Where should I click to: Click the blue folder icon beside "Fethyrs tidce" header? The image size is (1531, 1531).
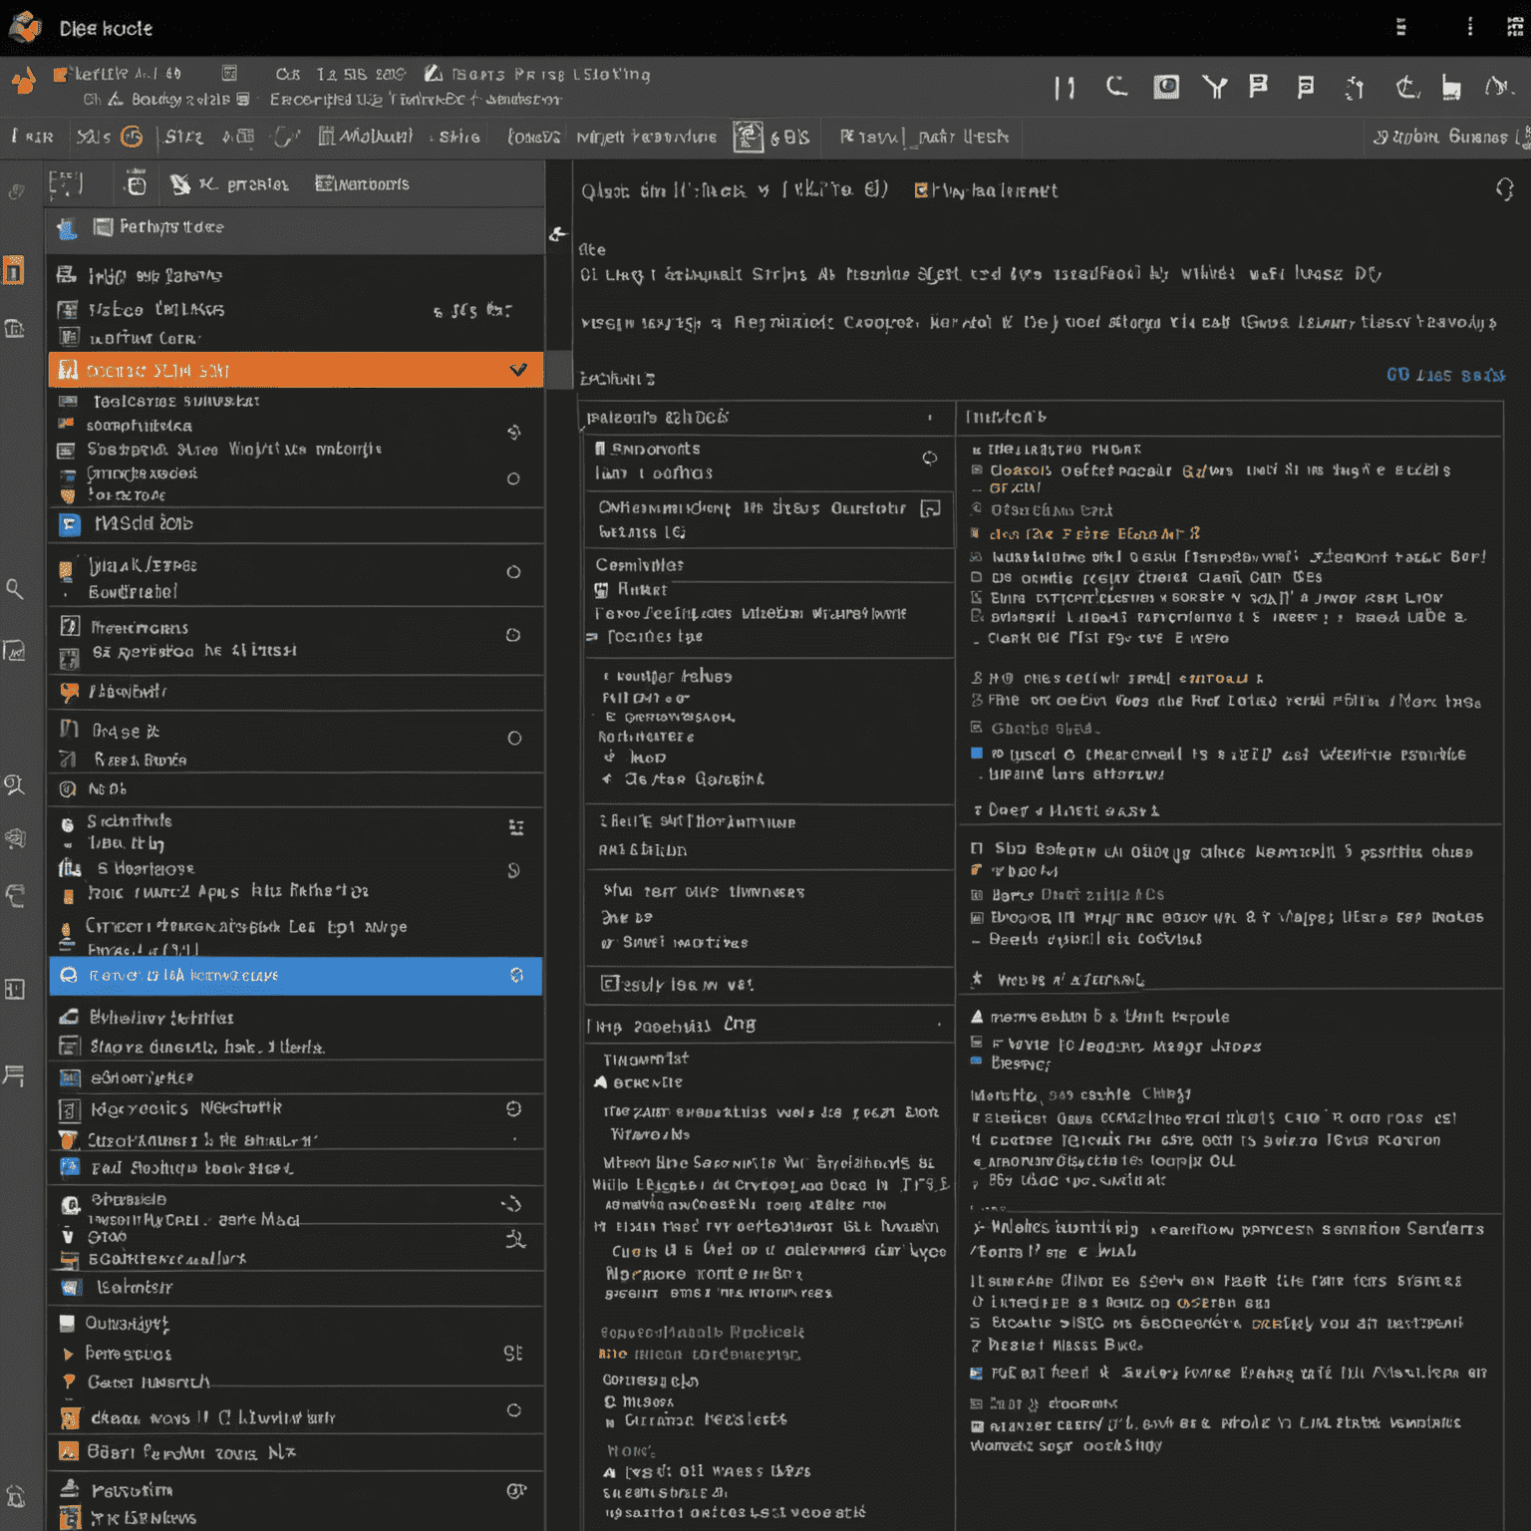pos(67,229)
